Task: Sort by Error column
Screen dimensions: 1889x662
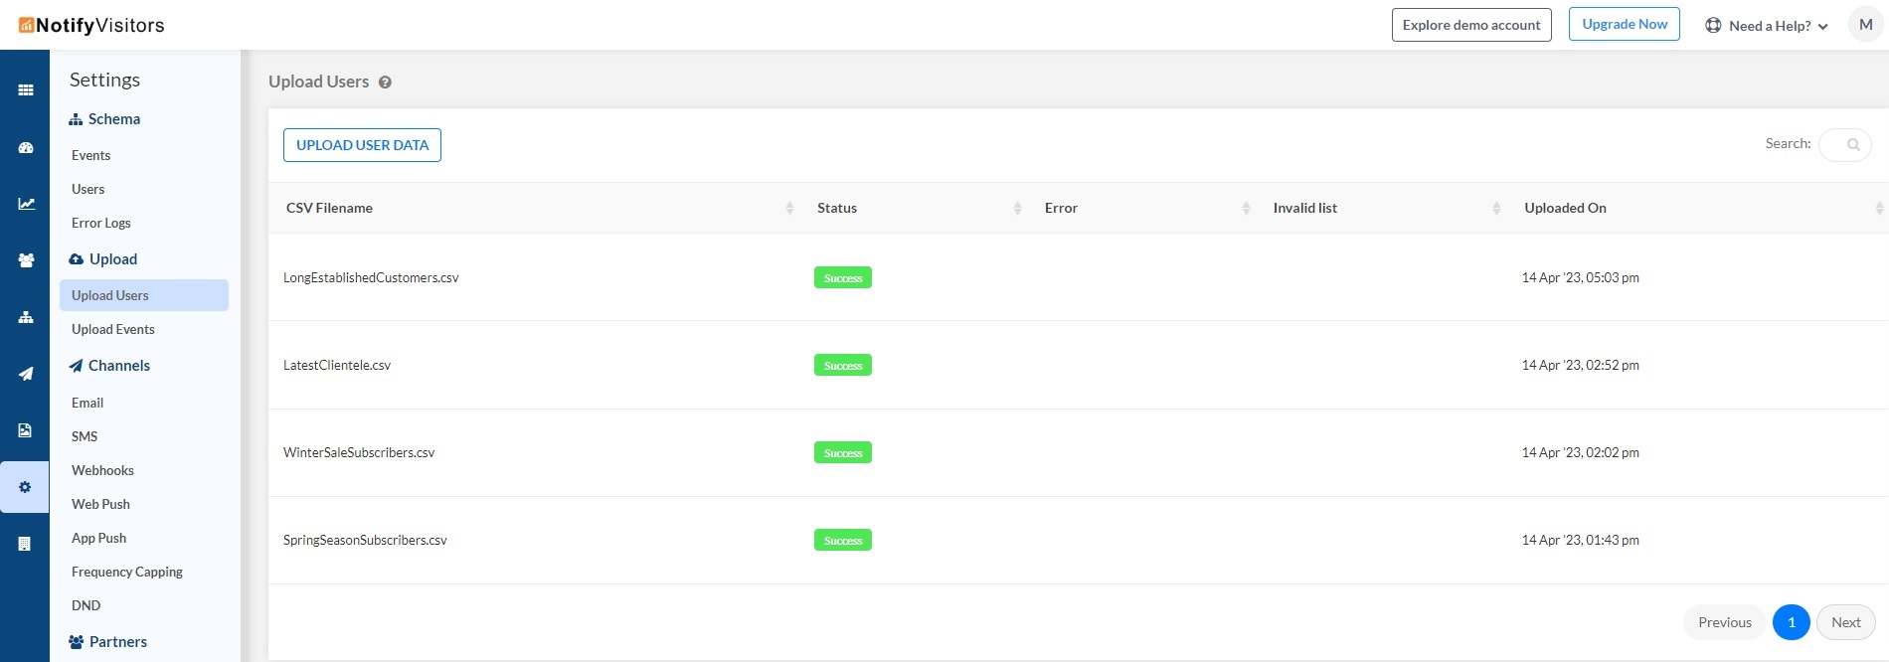Action: (x=1246, y=208)
